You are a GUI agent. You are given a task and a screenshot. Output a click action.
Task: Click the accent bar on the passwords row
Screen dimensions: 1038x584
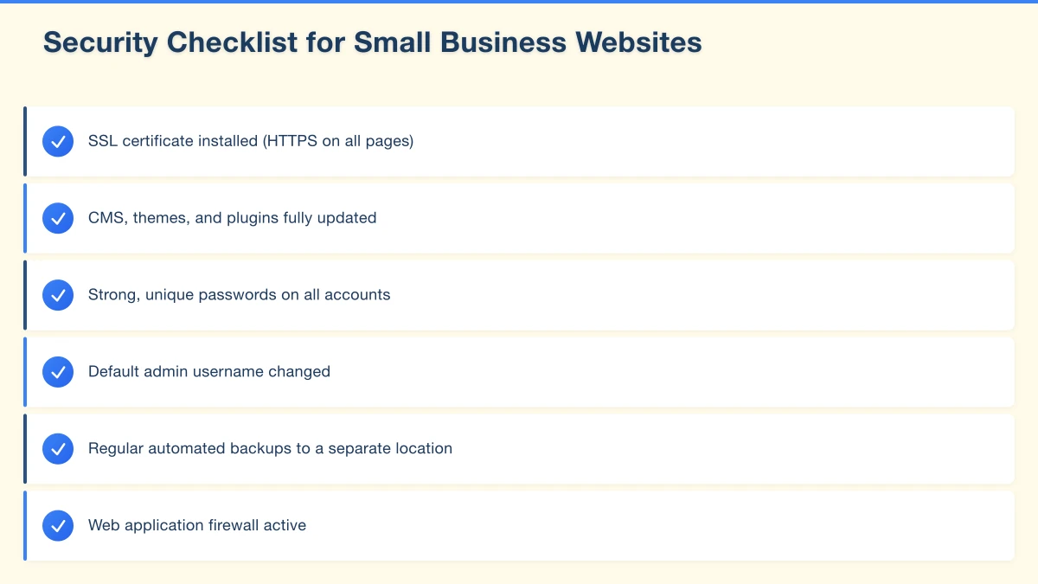coord(25,295)
